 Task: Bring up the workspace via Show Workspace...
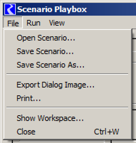pyautogui.click(x=68, y=118)
